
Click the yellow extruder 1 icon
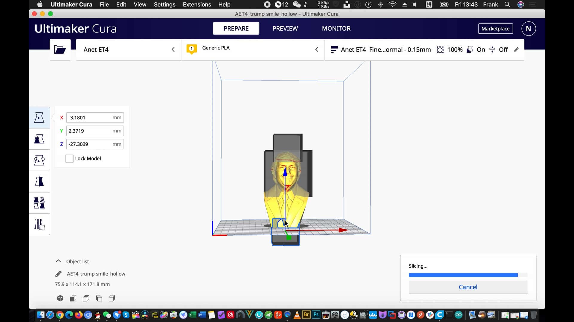[x=192, y=49]
